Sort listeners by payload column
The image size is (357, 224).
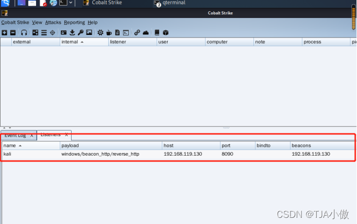click(x=111, y=145)
